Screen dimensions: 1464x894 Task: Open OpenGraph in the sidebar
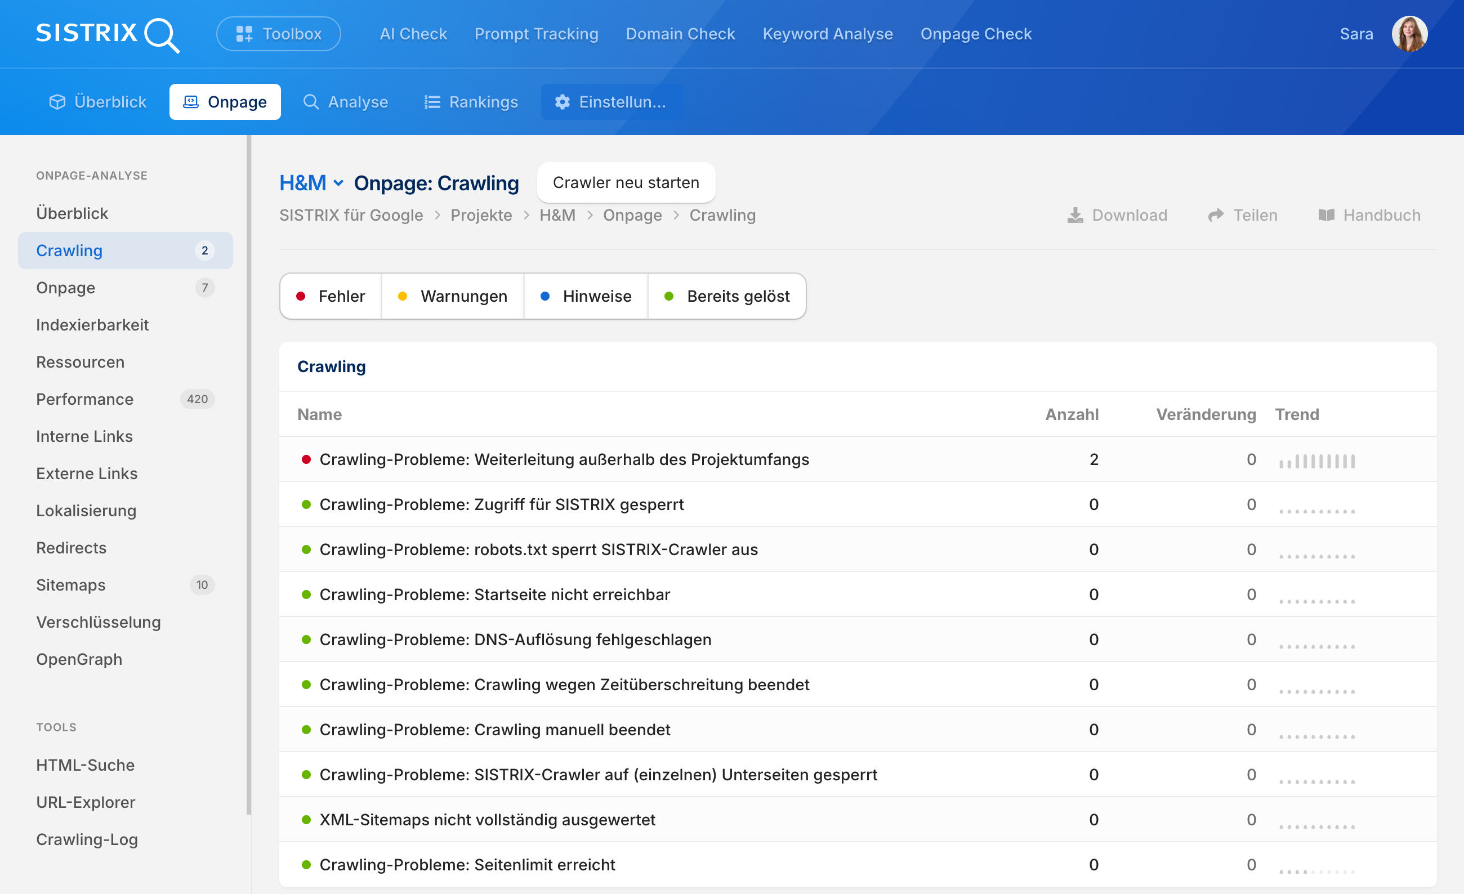126,659
